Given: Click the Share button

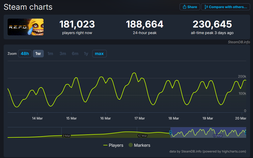Looking at the screenshot, I should 190,7.
